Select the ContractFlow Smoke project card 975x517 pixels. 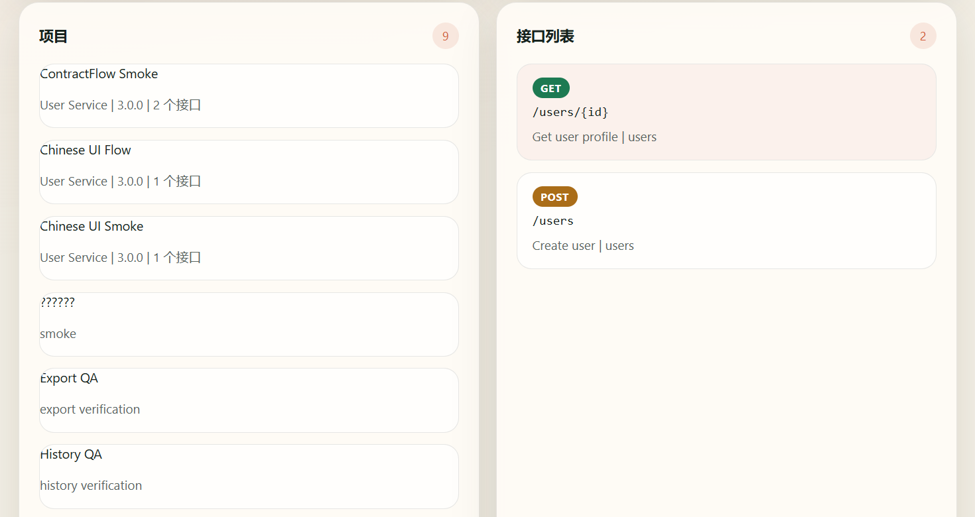(x=248, y=95)
